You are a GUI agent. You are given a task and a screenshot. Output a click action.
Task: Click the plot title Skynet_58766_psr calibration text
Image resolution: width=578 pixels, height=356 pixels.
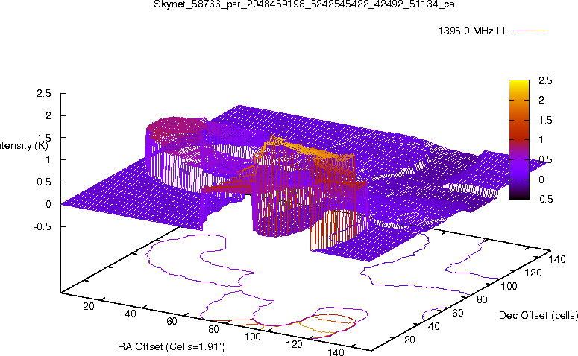click(305, 4)
